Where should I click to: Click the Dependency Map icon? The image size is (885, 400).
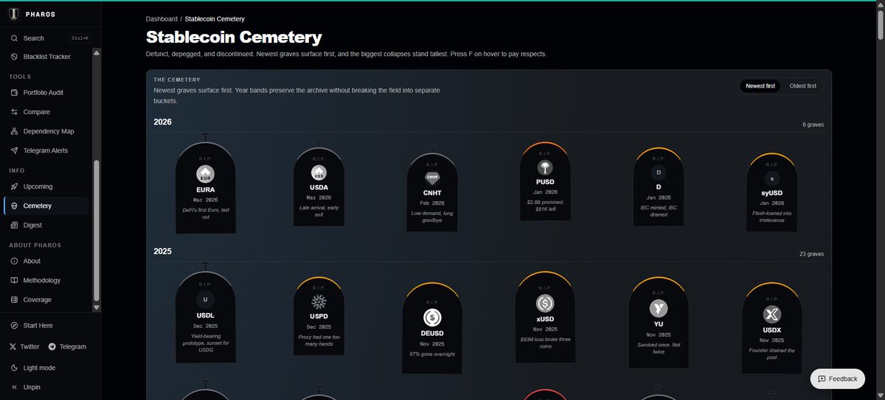click(15, 131)
